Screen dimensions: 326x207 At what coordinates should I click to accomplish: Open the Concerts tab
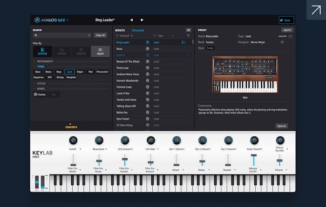(x=71, y=127)
